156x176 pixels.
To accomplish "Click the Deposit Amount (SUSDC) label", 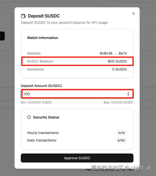I will coord(41,85).
